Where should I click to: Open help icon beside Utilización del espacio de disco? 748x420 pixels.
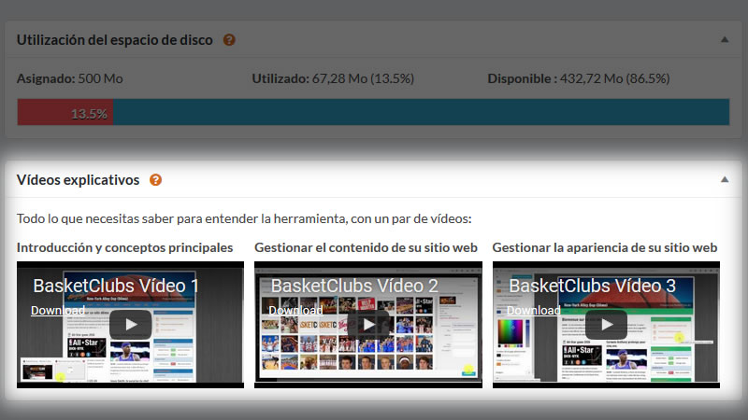tap(229, 40)
